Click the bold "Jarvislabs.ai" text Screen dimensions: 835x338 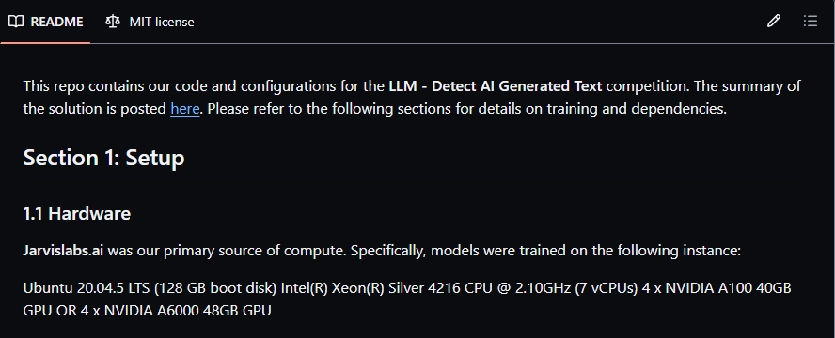tap(63, 251)
